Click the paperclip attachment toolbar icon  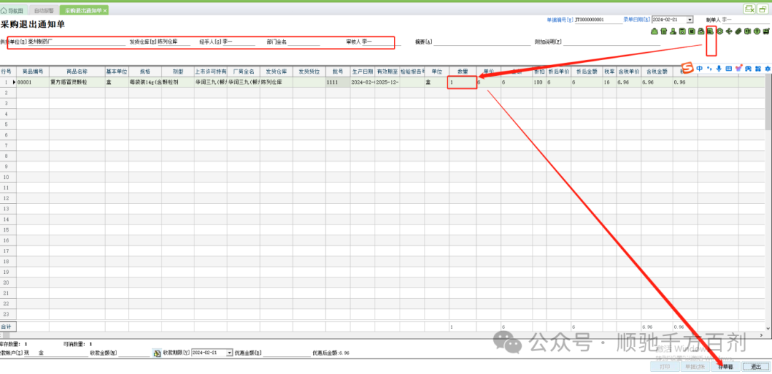click(x=738, y=31)
